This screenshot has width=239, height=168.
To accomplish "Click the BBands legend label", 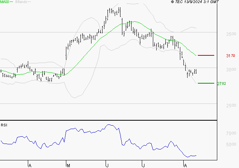I will (21, 2).
